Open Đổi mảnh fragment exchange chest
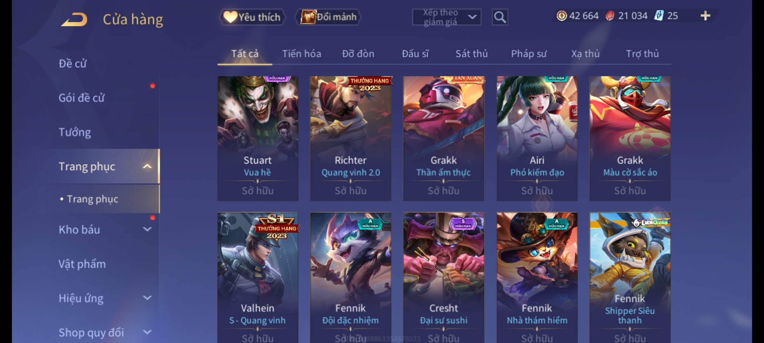Screen dimensions: 764x343 point(328,17)
